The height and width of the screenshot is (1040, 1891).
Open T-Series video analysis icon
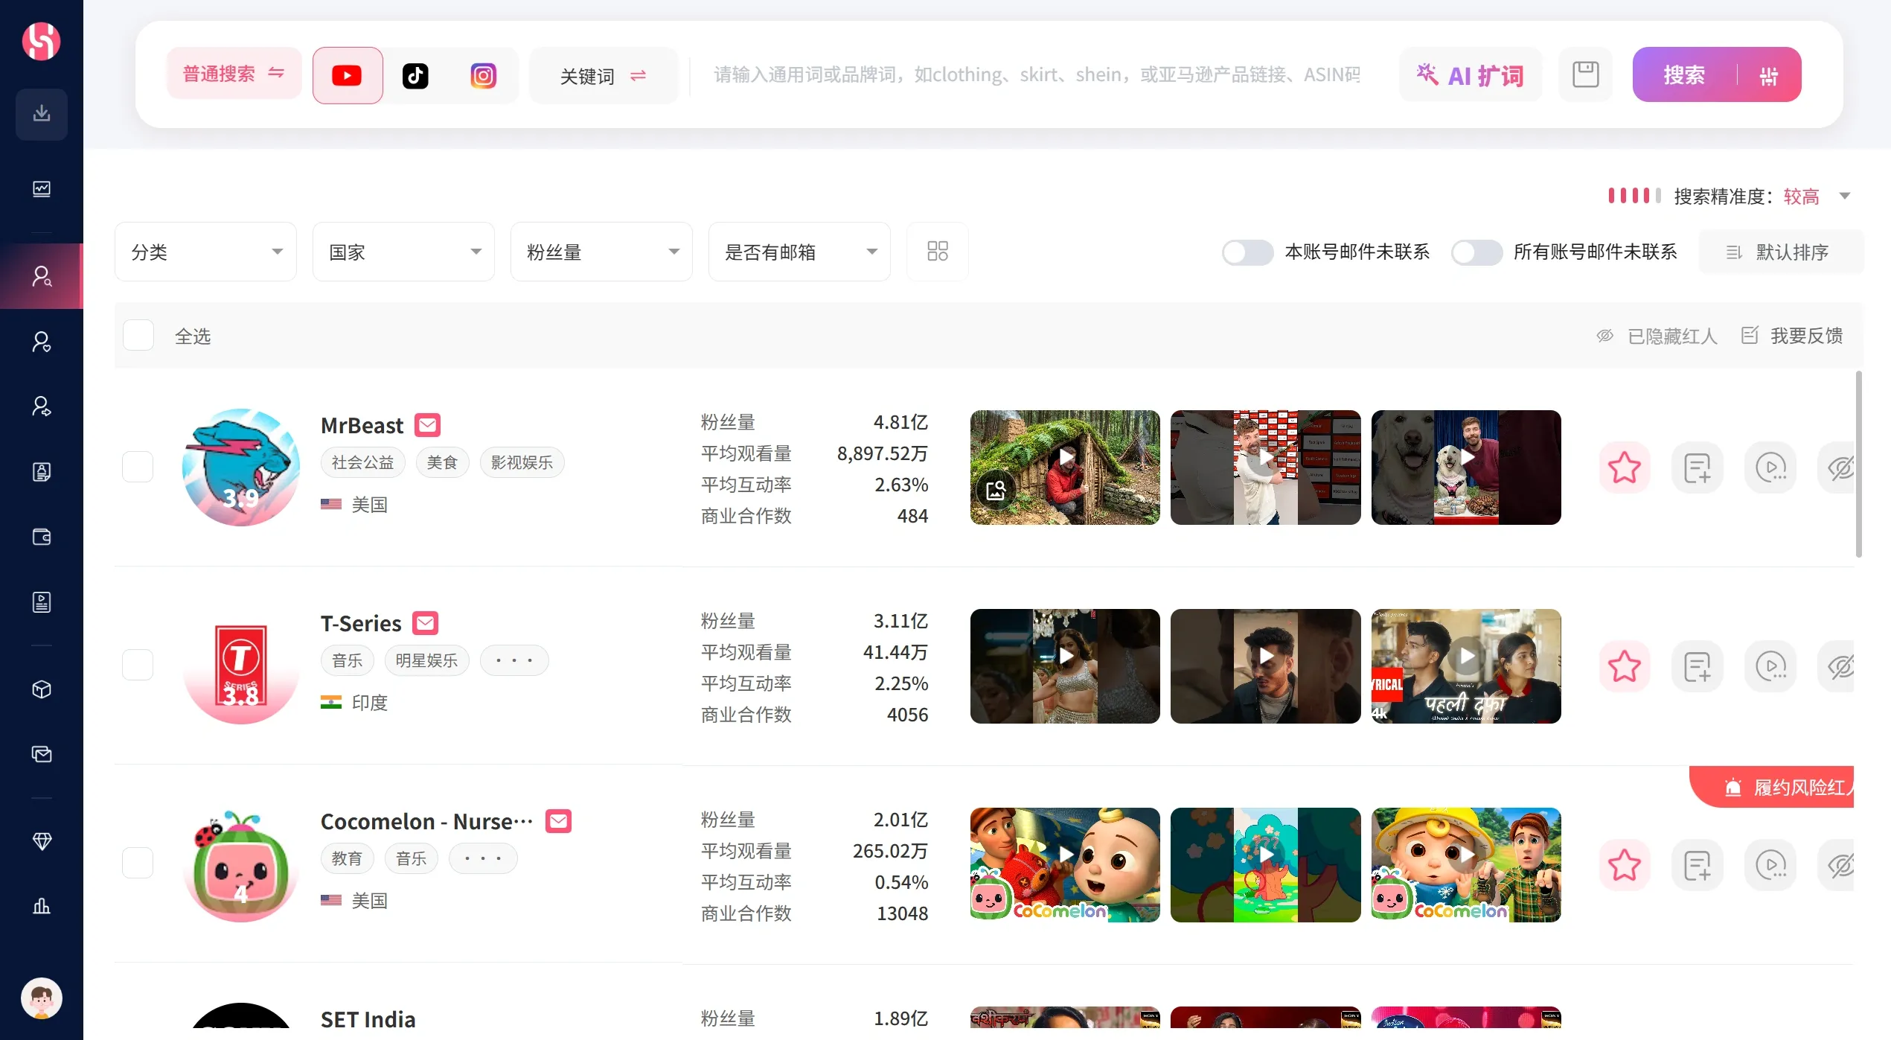point(1771,666)
